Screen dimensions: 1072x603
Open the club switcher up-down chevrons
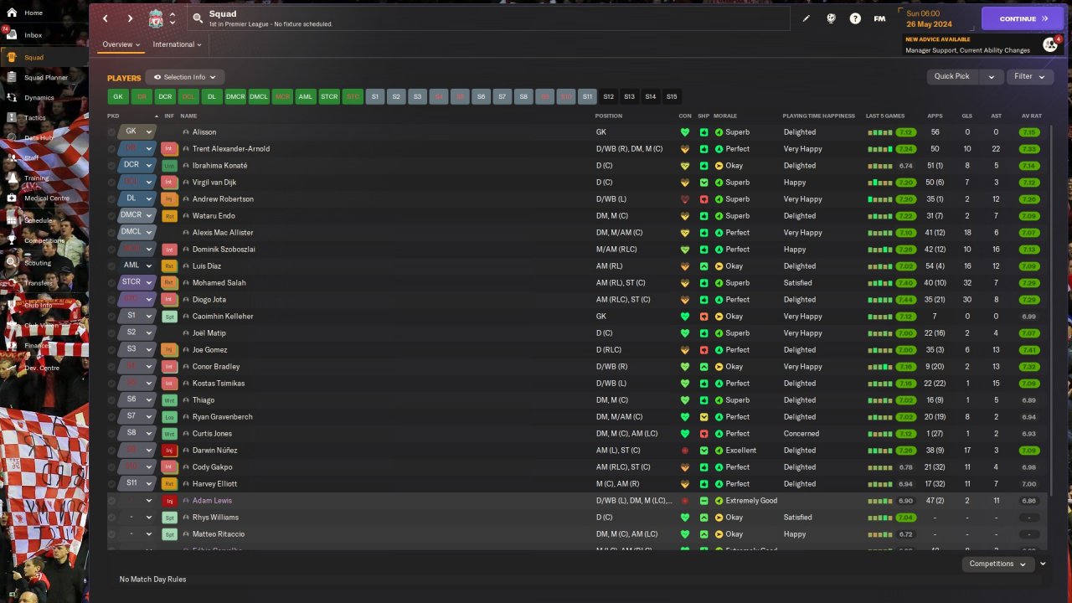173,18
